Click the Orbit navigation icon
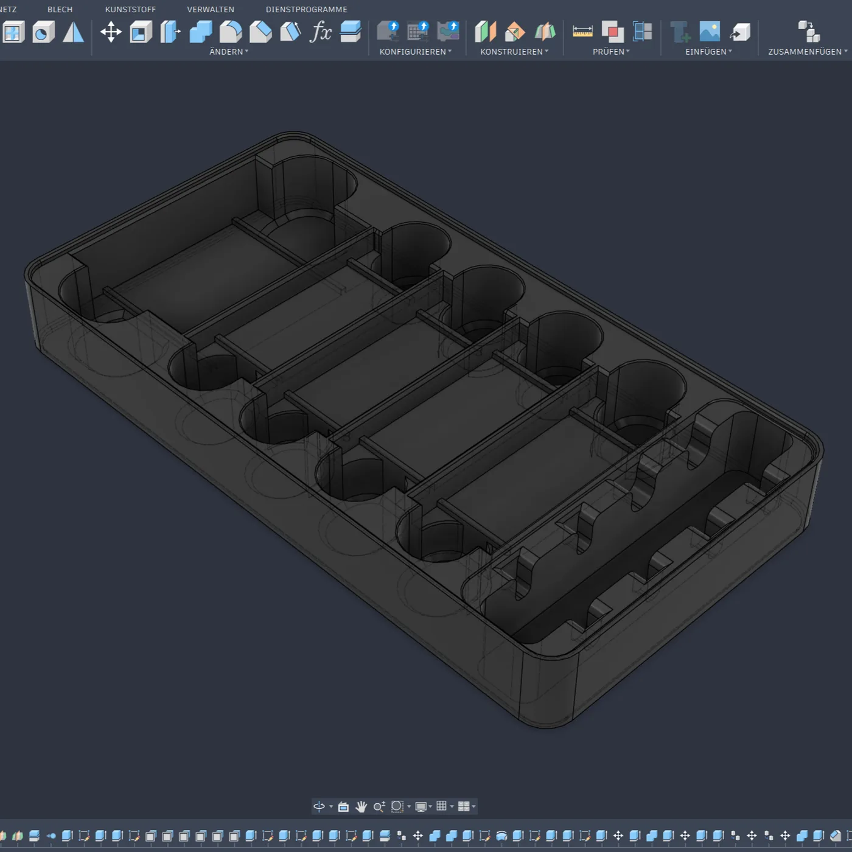Screen dimensions: 852x852 [x=319, y=806]
